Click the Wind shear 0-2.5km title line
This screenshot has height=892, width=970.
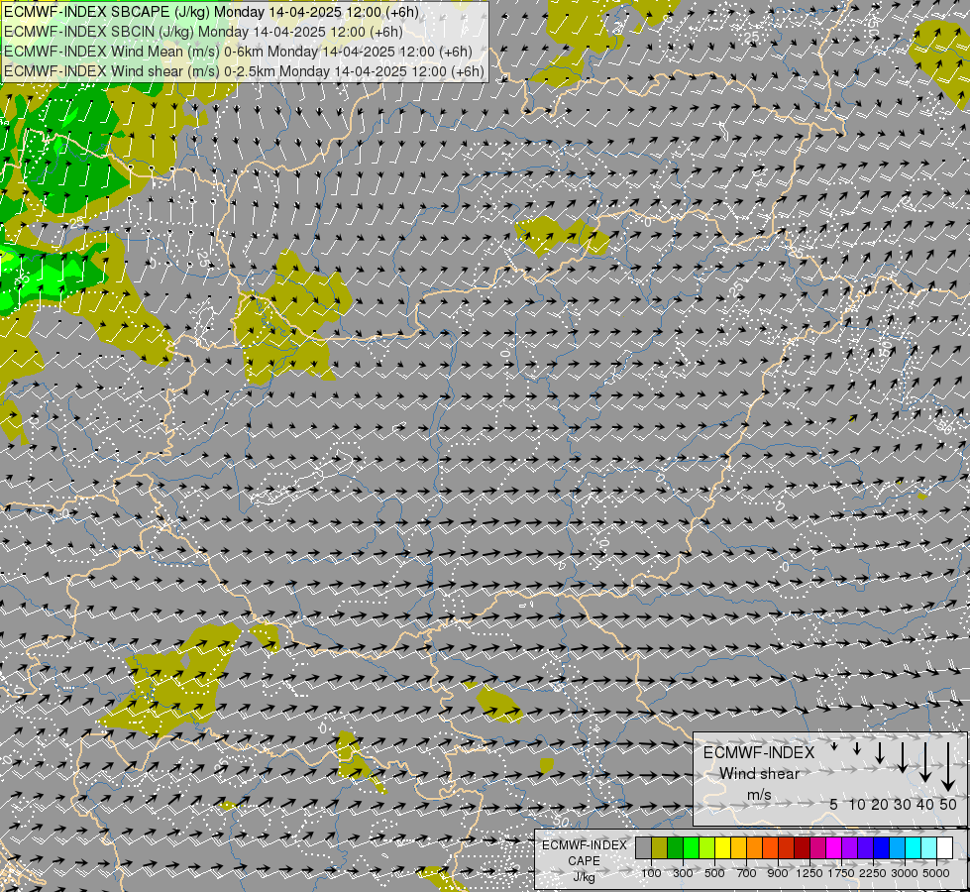244,71
